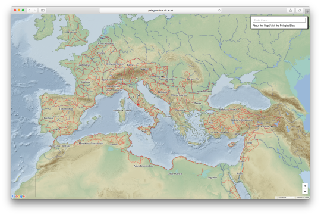Open the About this Map link
This screenshot has width=321, height=215.
260,26
